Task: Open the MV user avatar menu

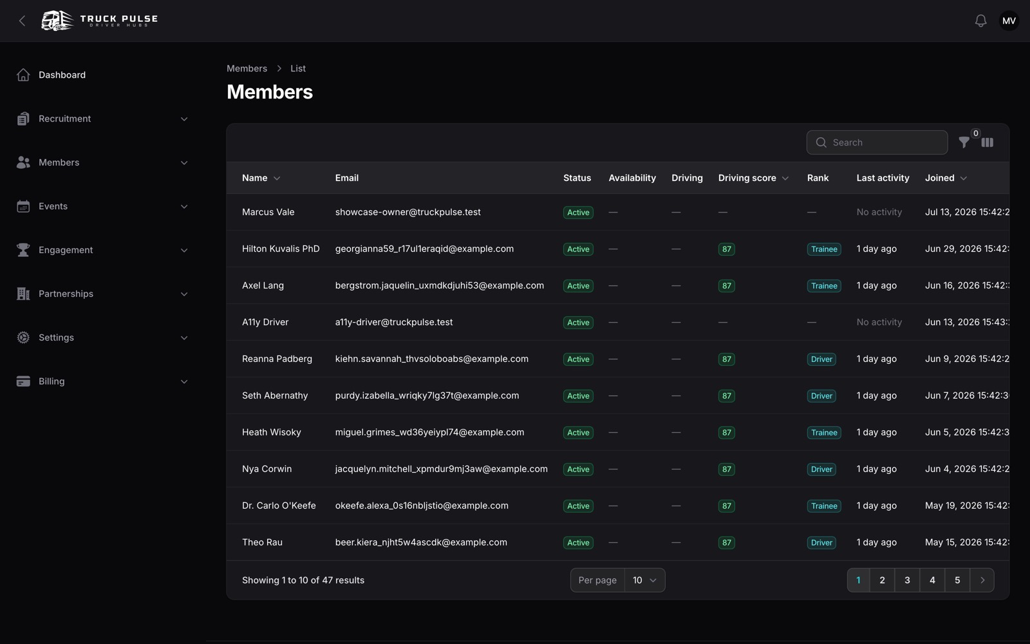Action: 1009,21
